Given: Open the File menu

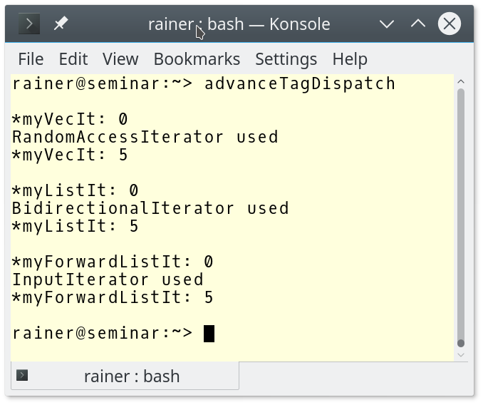Looking at the screenshot, I should click(31, 59).
